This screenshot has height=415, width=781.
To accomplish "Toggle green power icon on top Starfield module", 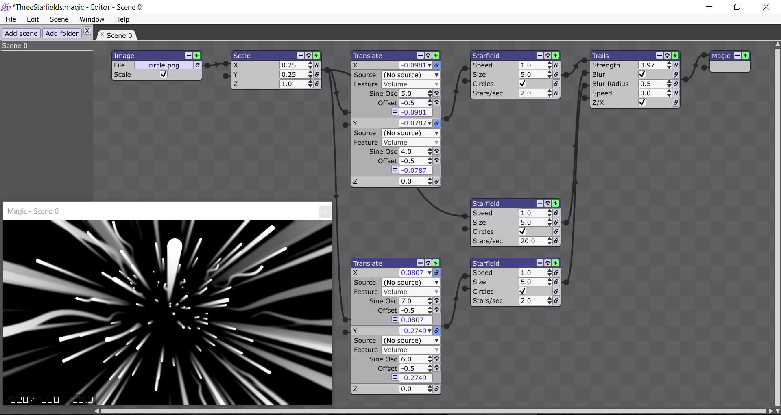I will click(x=555, y=56).
